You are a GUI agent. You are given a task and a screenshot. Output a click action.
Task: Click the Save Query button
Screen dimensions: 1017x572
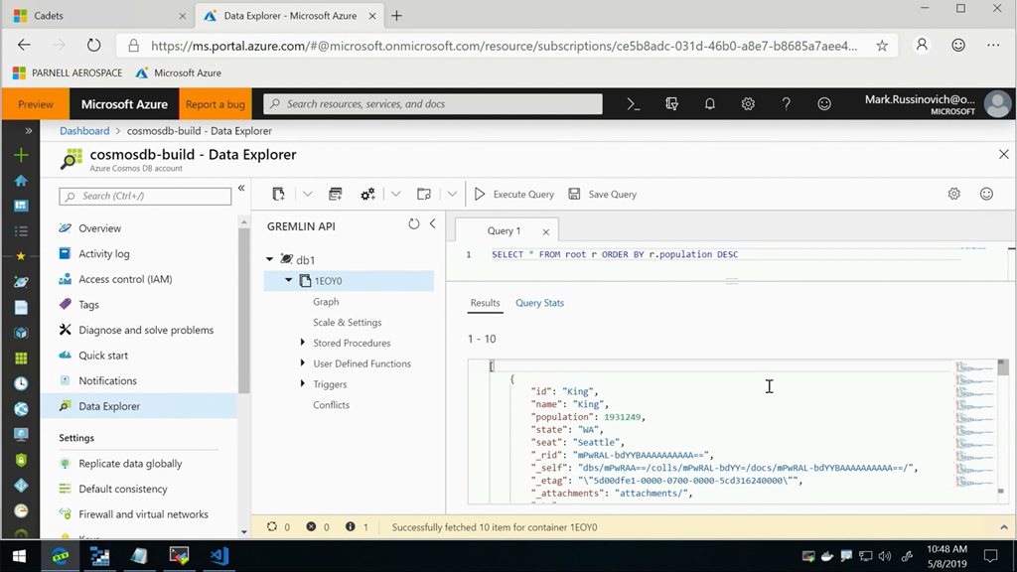pyautogui.click(x=602, y=195)
